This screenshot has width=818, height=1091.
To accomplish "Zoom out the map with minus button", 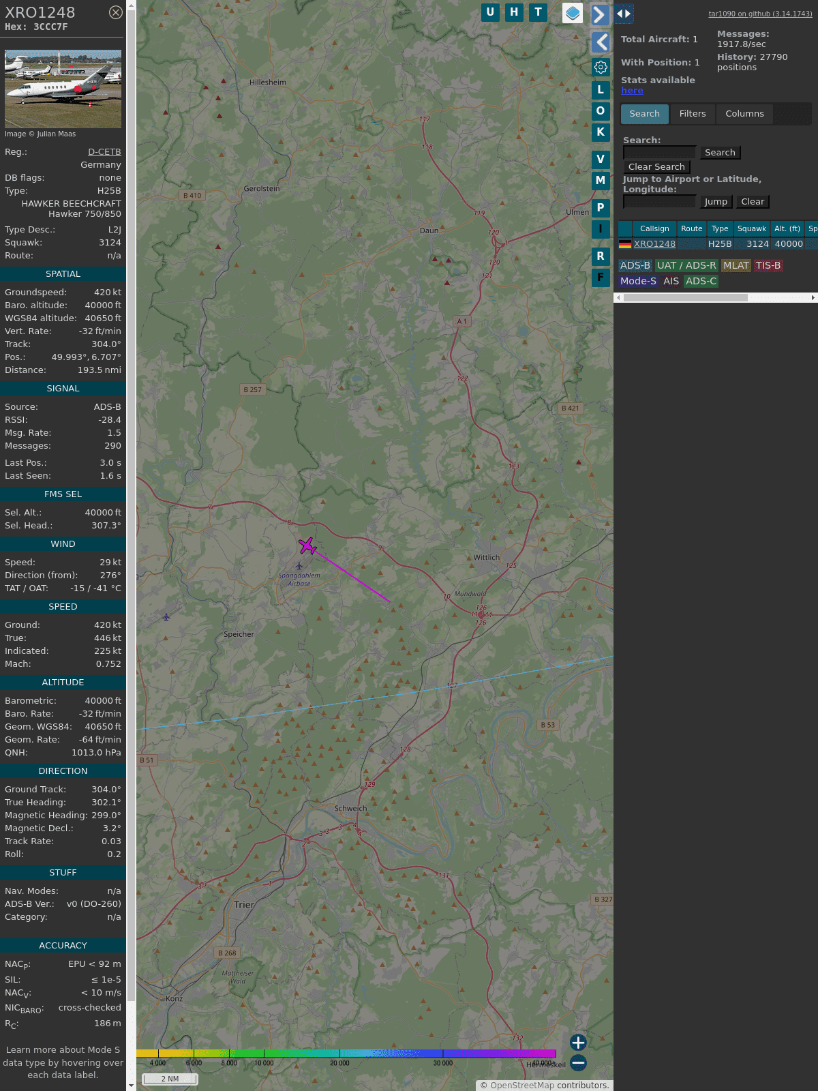I will (x=578, y=1063).
